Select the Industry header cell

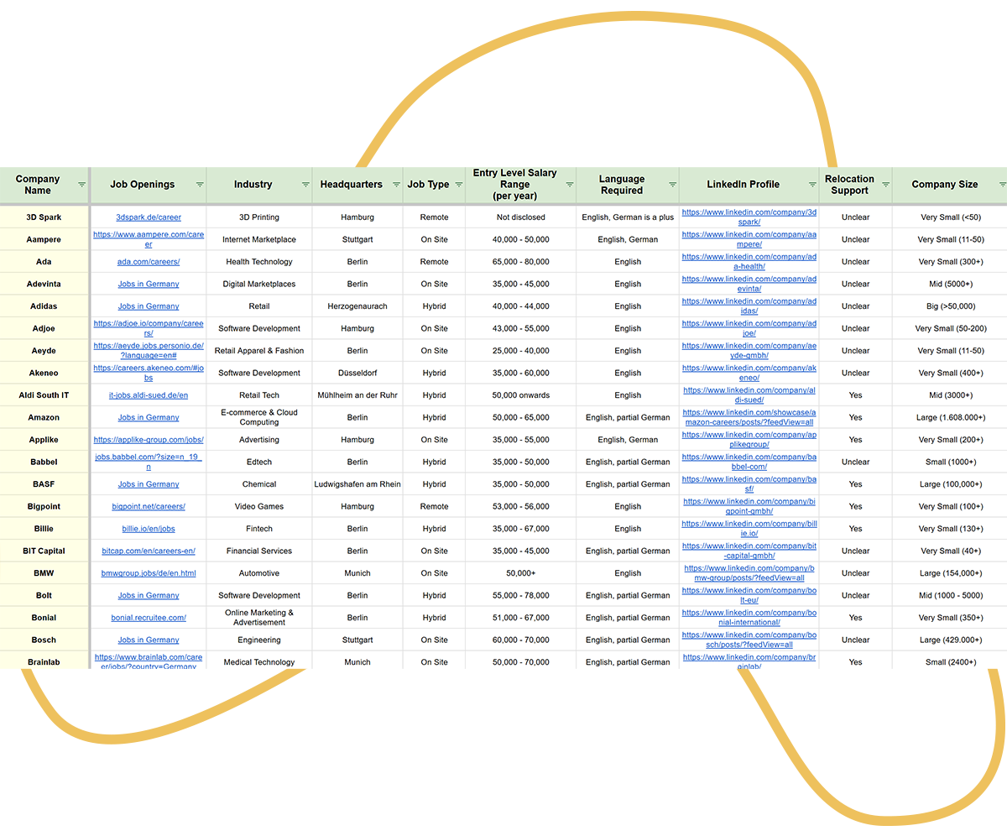pos(259,185)
